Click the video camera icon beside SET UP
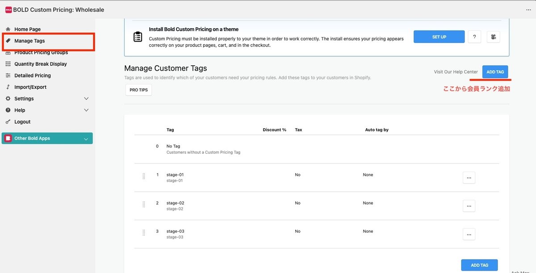Image resolution: width=536 pixels, height=273 pixels. (x=494, y=37)
